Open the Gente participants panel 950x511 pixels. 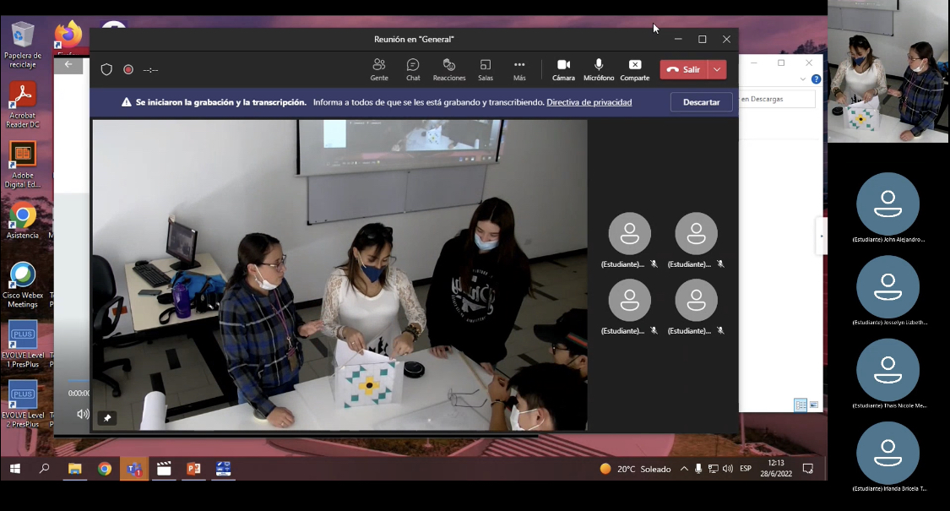[x=379, y=69]
